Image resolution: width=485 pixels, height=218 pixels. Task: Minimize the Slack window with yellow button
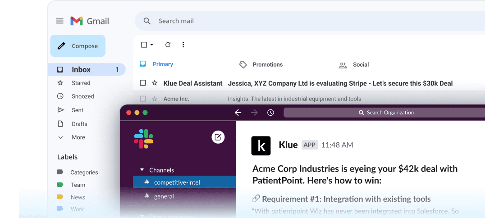click(137, 113)
